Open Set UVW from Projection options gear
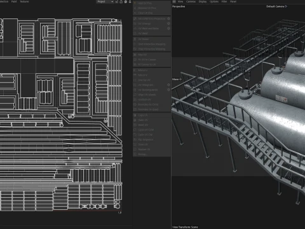Viewport: 305px width, 229px height. pyautogui.click(x=168, y=18)
